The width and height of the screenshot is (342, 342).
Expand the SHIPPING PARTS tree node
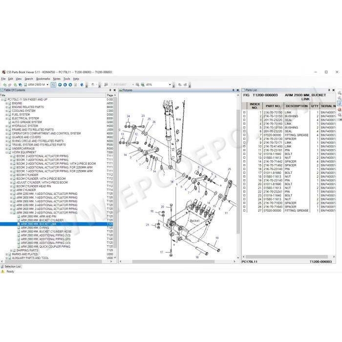click(x=11, y=250)
